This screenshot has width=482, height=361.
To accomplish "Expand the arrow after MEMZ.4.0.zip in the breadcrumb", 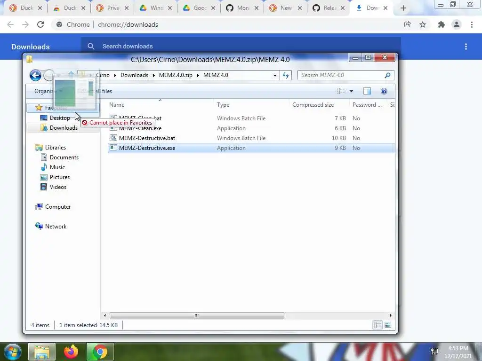I will tap(198, 76).
